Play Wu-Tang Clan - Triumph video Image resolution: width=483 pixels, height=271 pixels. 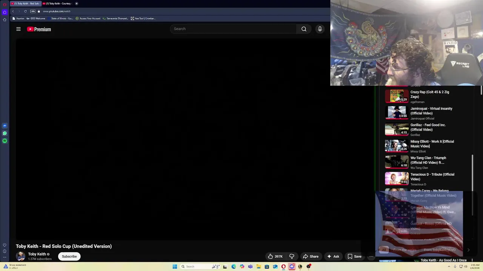423,162
